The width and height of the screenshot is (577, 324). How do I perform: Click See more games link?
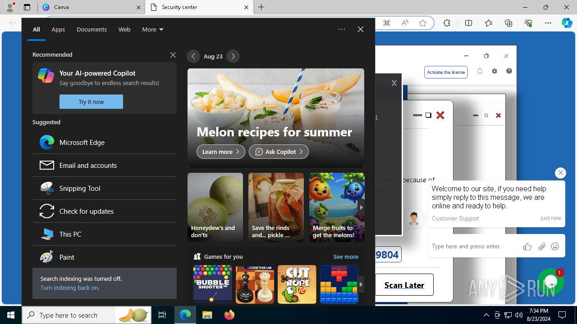[x=346, y=256]
